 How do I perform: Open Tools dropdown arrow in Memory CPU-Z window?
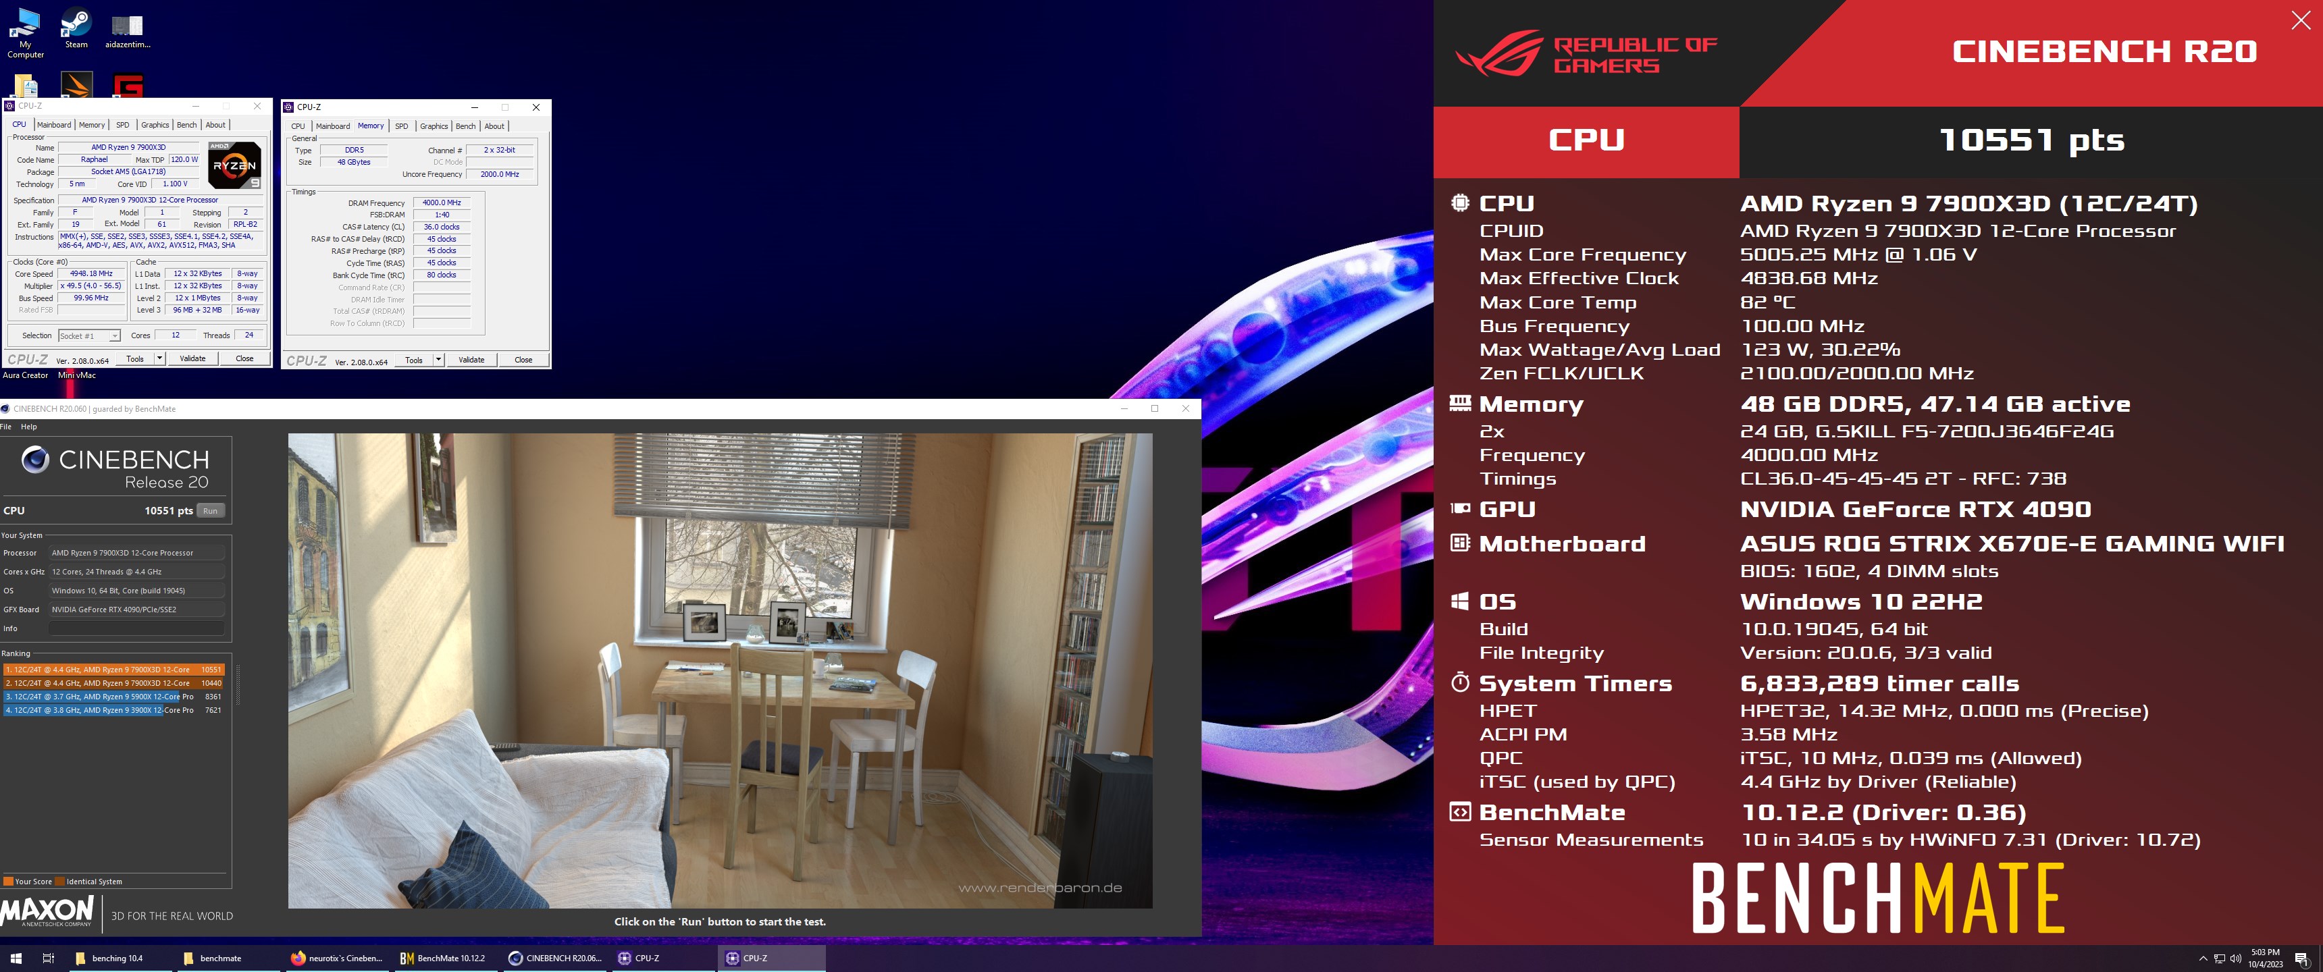[438, 360]
